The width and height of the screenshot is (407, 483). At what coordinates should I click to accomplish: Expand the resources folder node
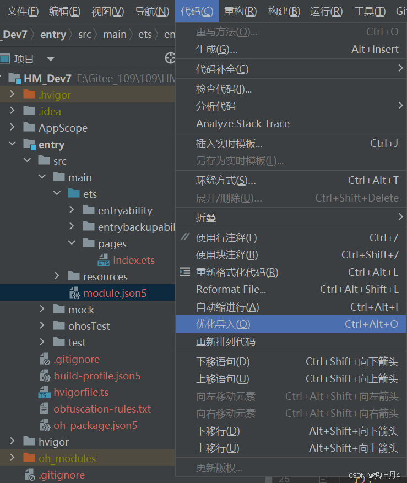click(57, 276)
